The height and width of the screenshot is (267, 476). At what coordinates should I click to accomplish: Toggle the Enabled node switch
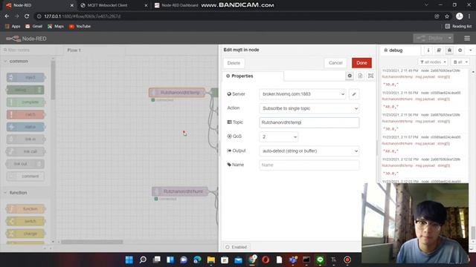click(237, 247)
